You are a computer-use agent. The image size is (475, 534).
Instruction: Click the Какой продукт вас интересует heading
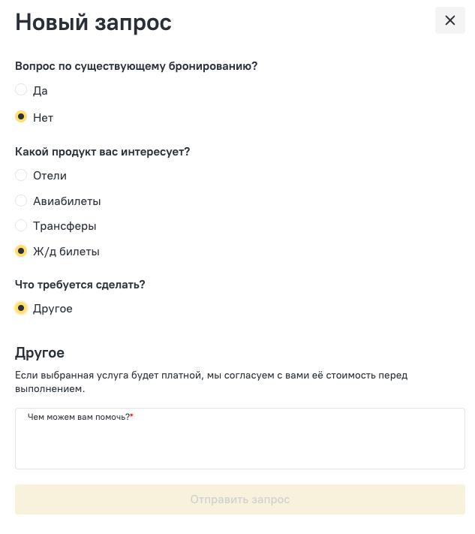(x=102, y=152)
